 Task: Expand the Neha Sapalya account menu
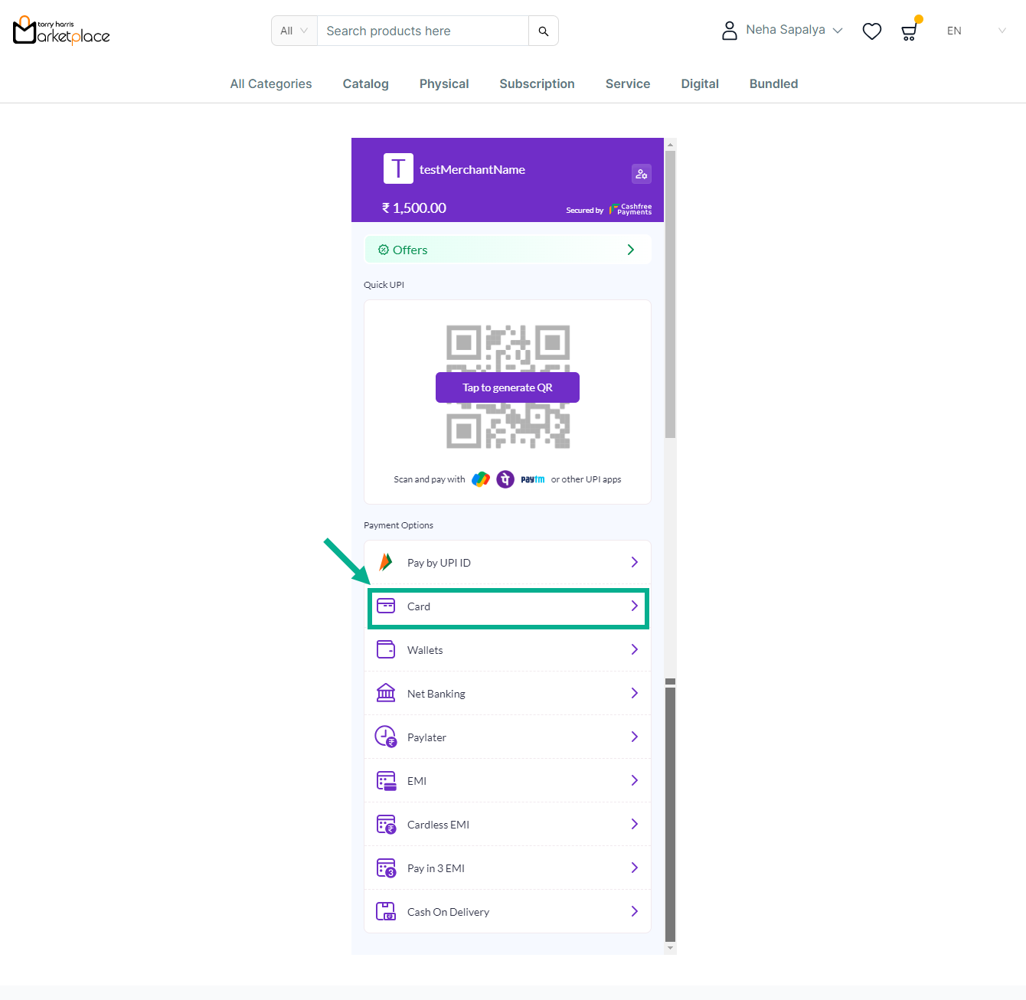(x=783, y=30)
